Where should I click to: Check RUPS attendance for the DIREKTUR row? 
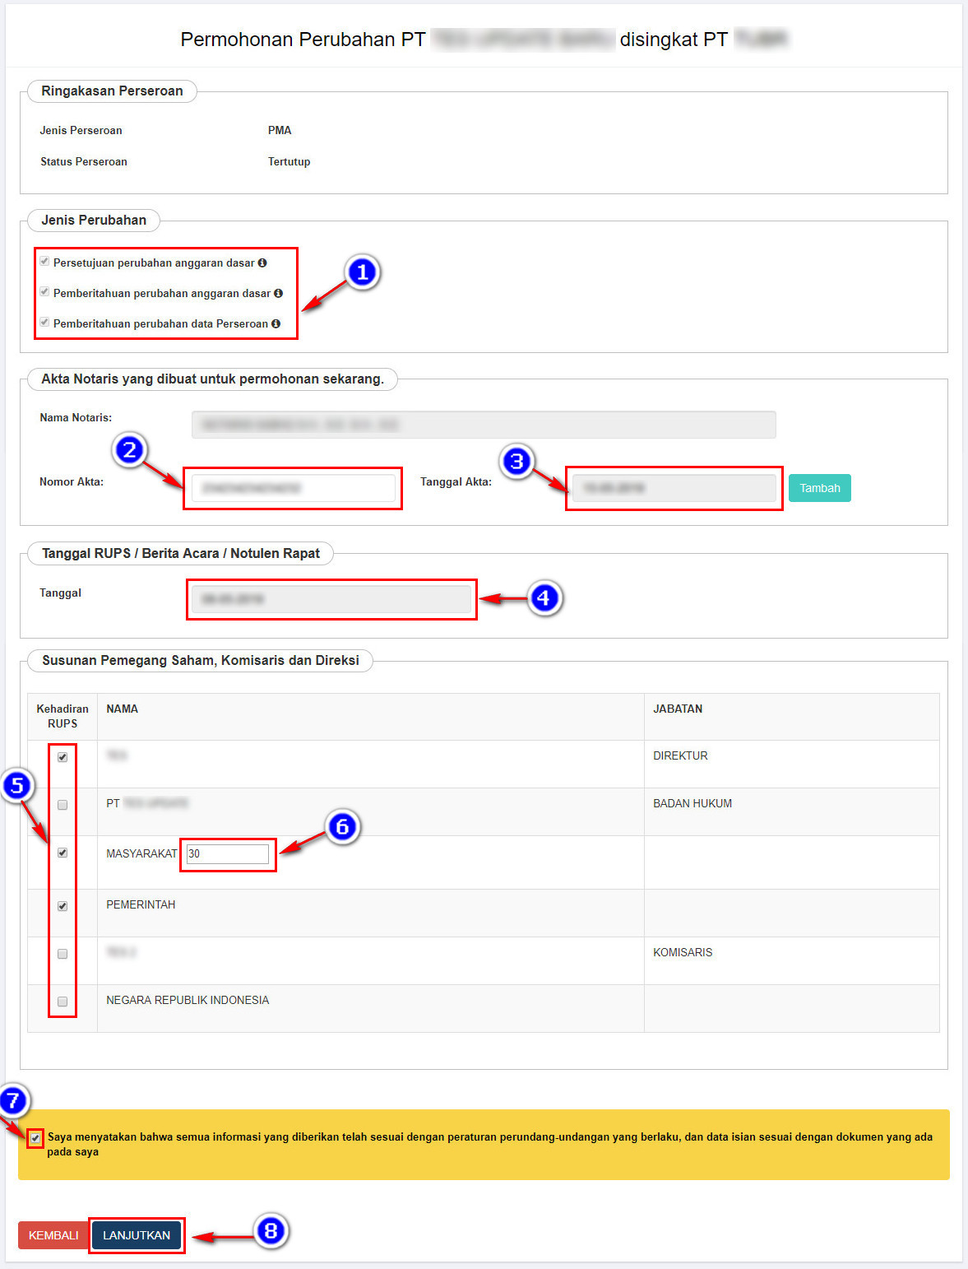(x=63, y=757)
